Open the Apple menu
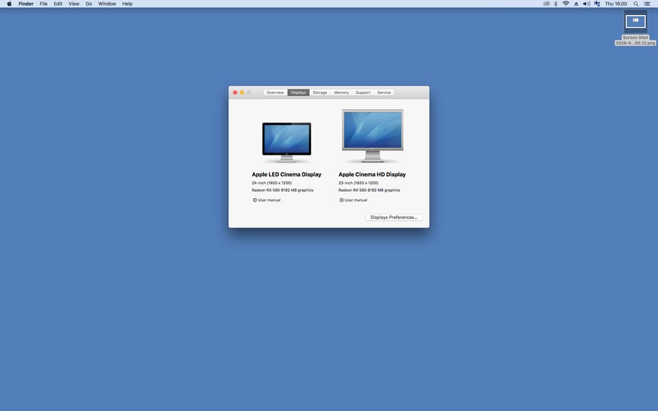Viewport: 658px width, 411px height. coord(9,4)
